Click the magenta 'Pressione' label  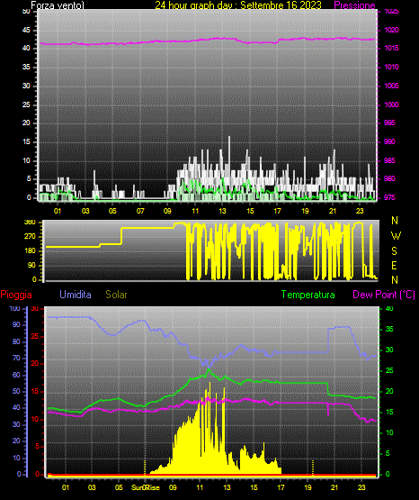[x=354, y=5]
